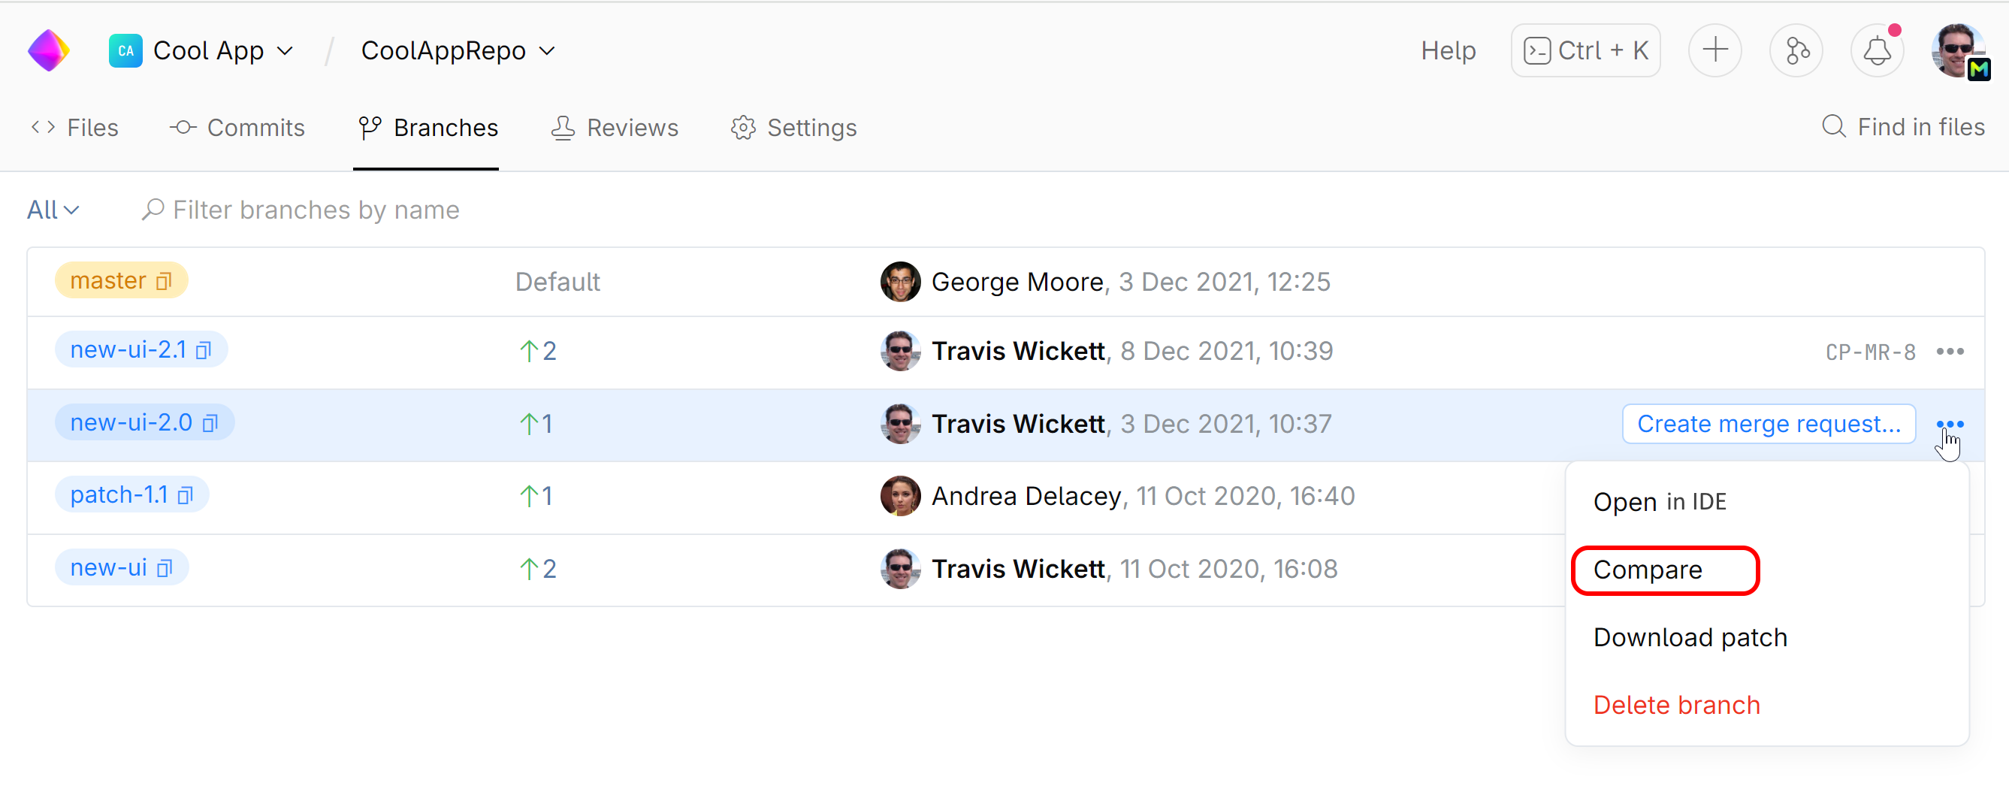
Task: Click the user profile avatar
Action: 1957,50
